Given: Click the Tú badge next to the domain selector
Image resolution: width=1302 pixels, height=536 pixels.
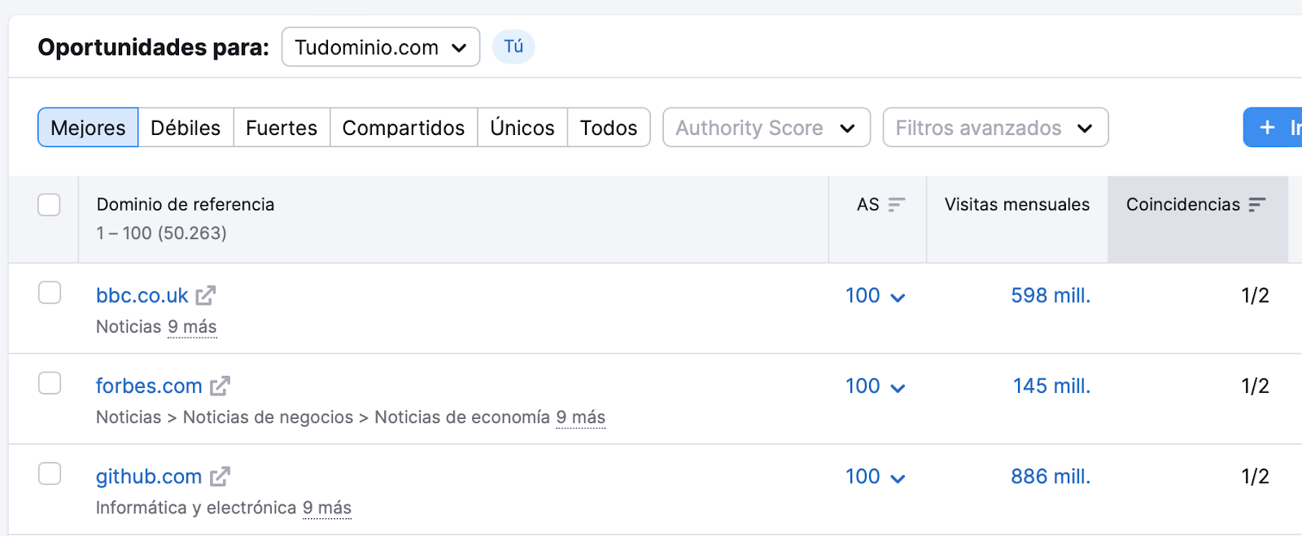Looking at the screenshot, I should tap(513, 47).
